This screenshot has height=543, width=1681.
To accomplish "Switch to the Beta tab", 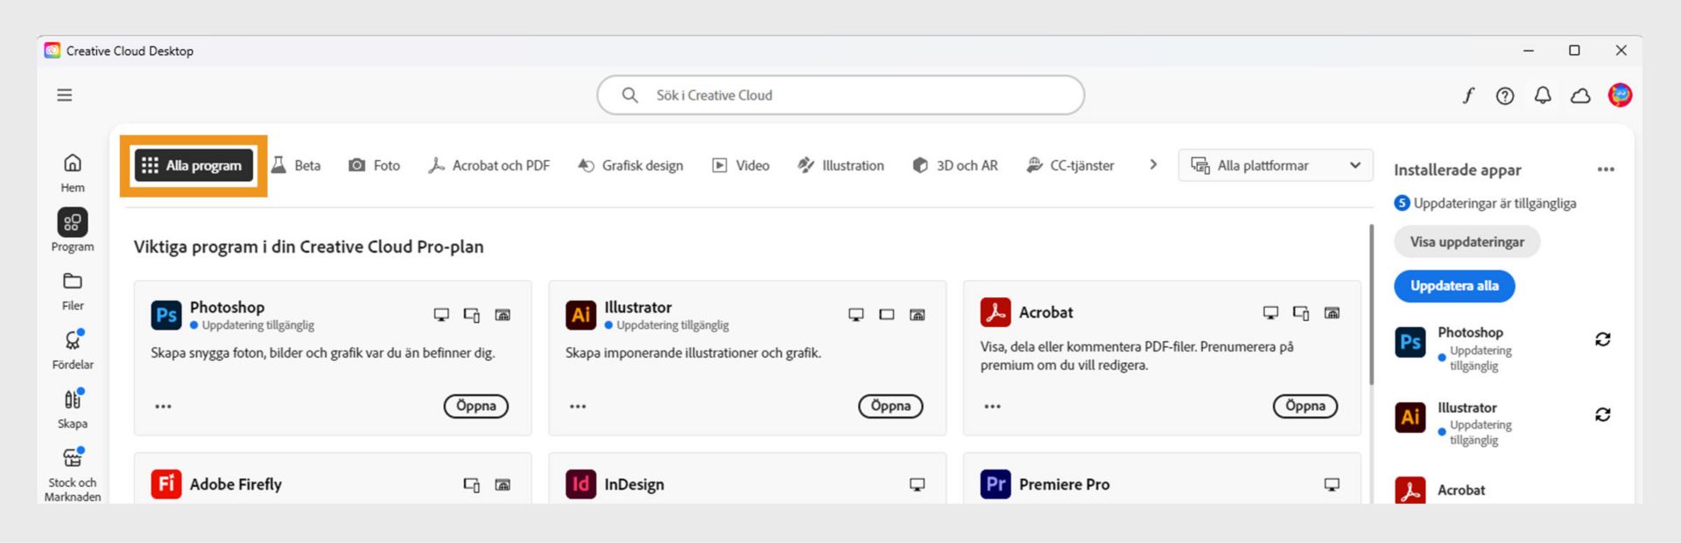I will (297, 165).
